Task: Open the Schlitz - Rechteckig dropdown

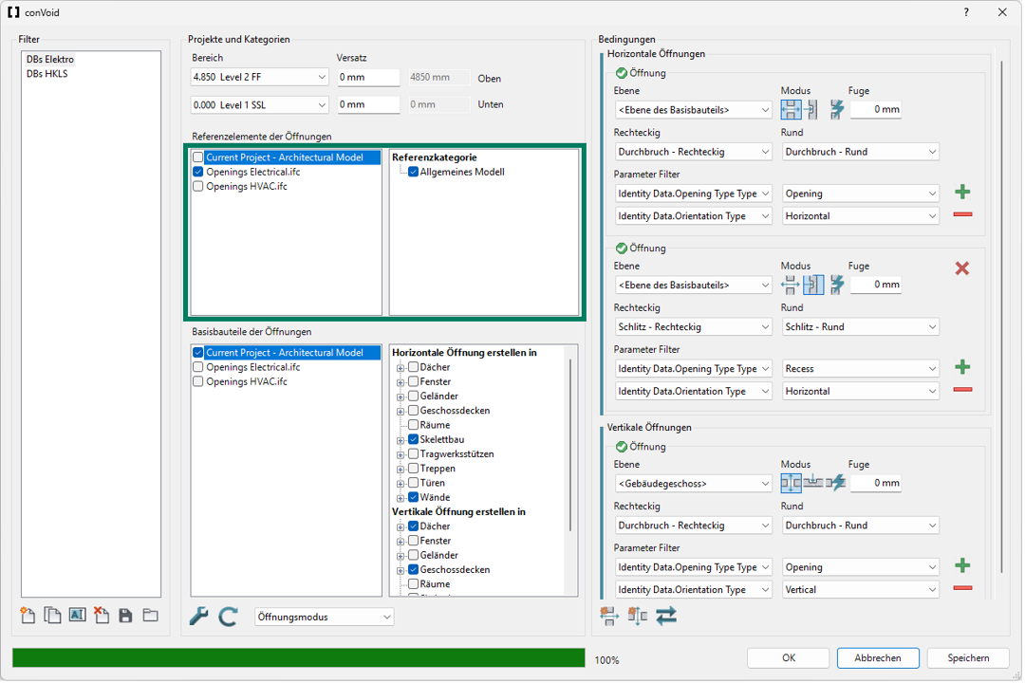Action: pyautogui.click(x=693, y=326)
